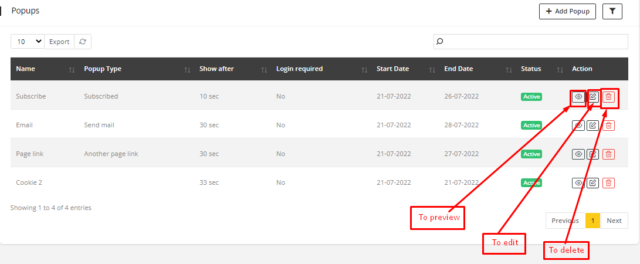Viewport: 640px width, 264px height.
Task: Go to the Next page
Action: click(x=614, y=221)
